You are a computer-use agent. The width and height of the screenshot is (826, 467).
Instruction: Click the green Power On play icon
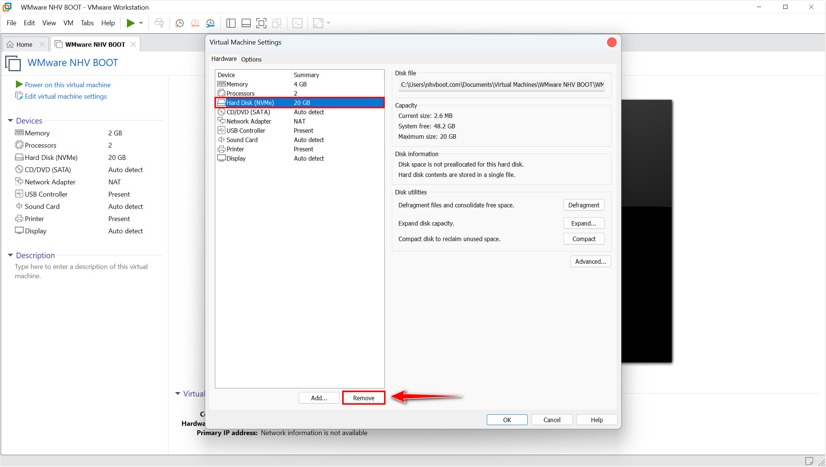coord(130,23)
